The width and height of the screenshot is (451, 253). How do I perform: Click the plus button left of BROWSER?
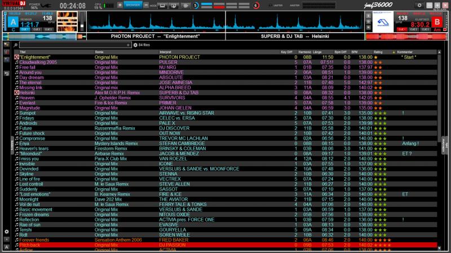coord(120,5)
